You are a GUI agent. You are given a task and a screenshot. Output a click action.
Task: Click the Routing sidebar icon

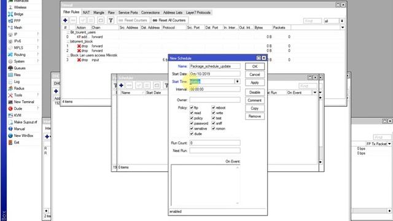pyautogui.click(x=10, y=55)
